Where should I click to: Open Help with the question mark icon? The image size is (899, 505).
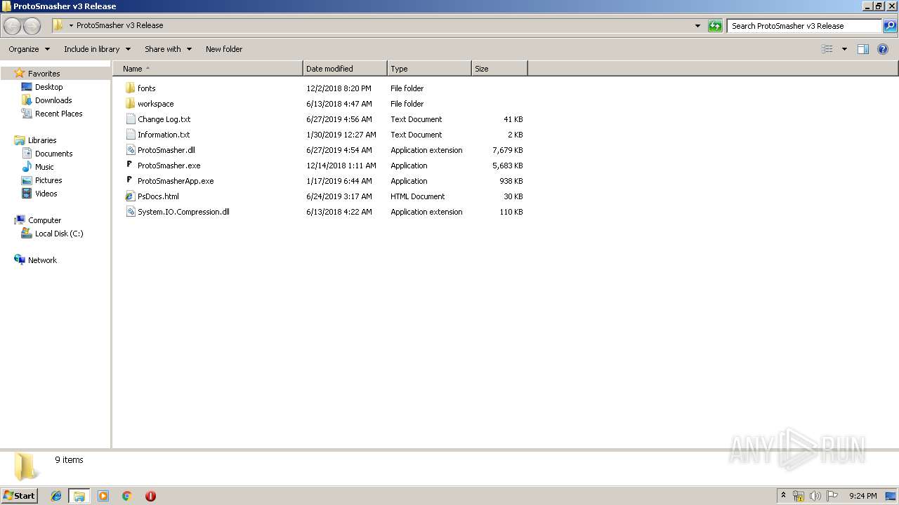(883, 49)
